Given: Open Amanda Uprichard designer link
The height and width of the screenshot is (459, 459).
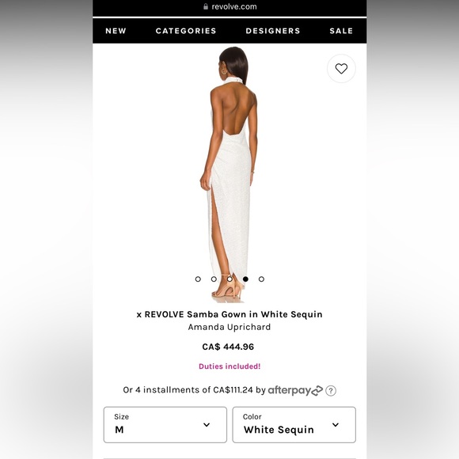Looking at the screenshot, I should 229,327.
